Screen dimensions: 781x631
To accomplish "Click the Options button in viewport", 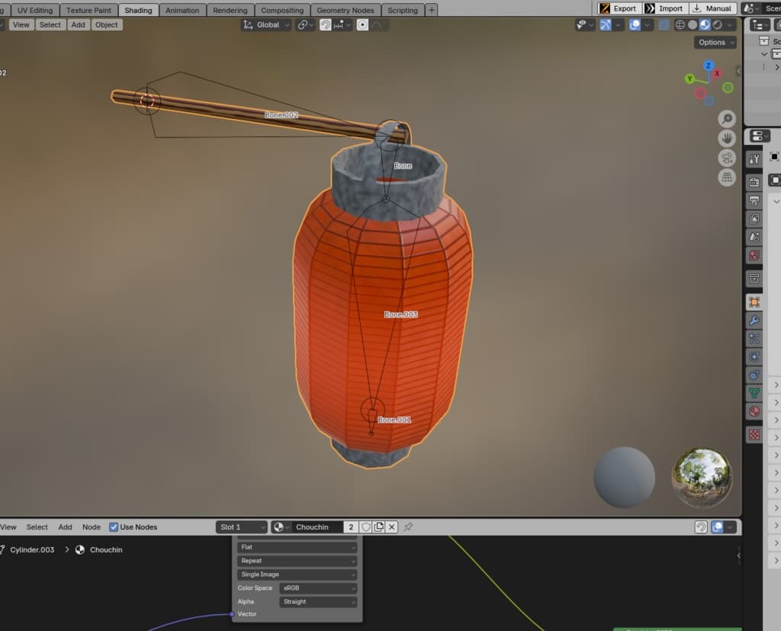I will 715,43.
